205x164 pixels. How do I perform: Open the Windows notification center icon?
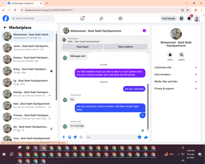click(x=200, y=154)
